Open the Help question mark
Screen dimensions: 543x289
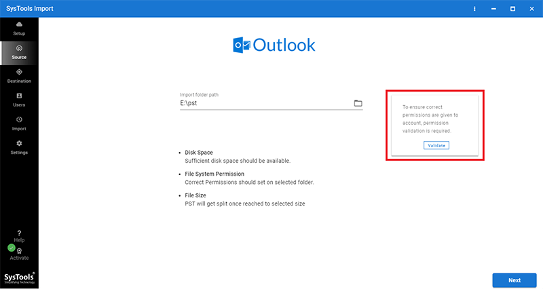click(19, 236)
